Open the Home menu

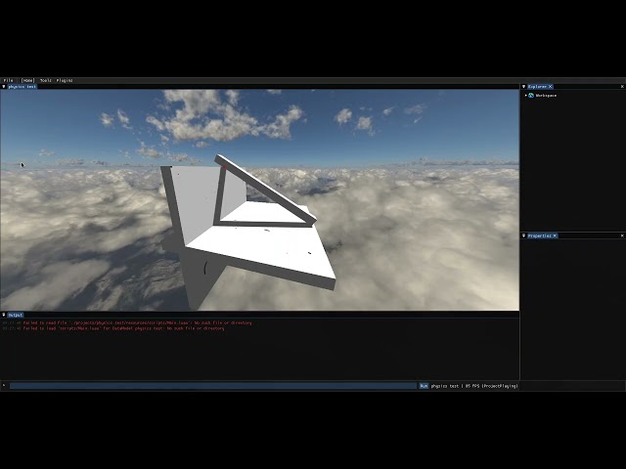click(27, 80)
